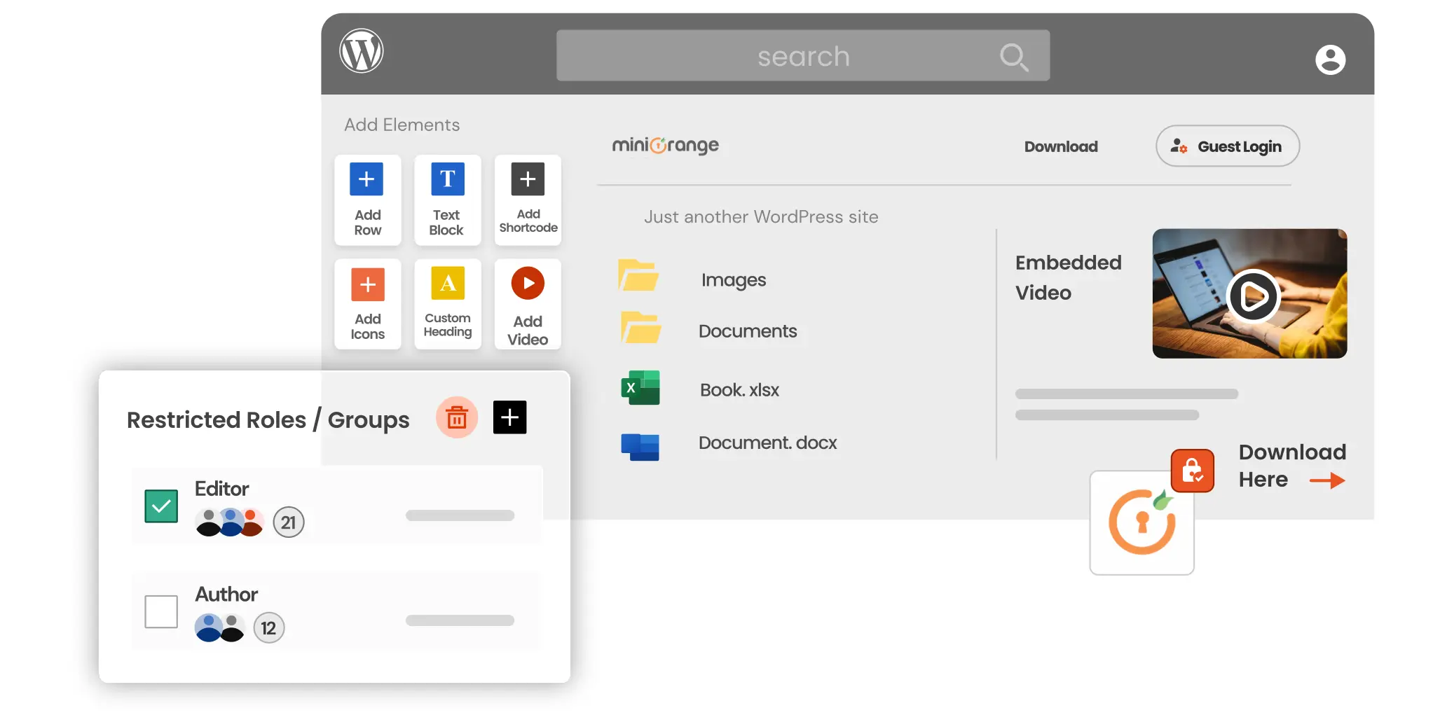Toggle restriction for Editor group
The image size is (1447, 722).
coord(160,505)
